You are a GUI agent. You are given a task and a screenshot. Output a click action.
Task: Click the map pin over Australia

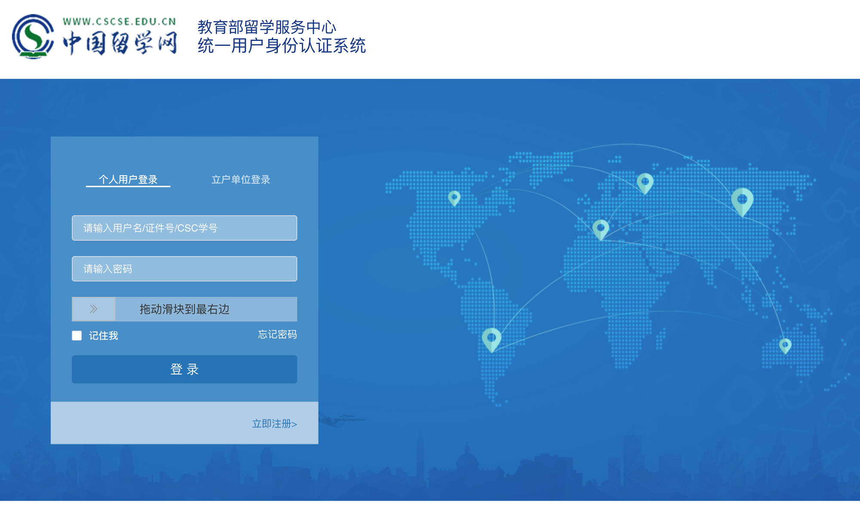785,345
